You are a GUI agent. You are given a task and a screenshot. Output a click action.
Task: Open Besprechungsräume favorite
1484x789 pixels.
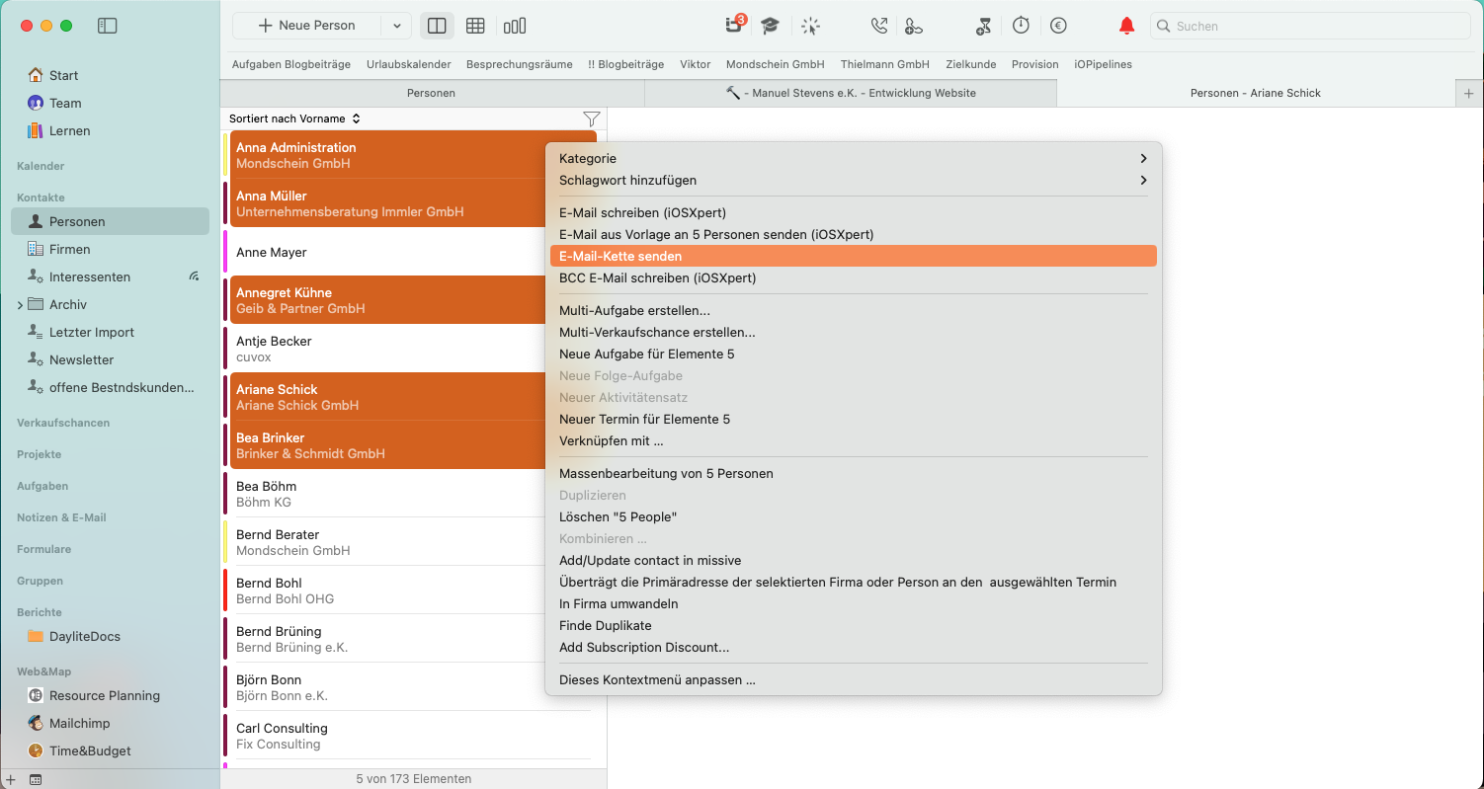[x=520, y=64]
